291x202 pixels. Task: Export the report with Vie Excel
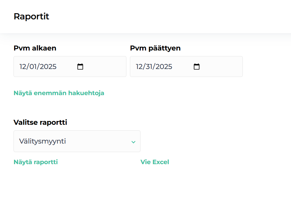(x=155, y=162)
